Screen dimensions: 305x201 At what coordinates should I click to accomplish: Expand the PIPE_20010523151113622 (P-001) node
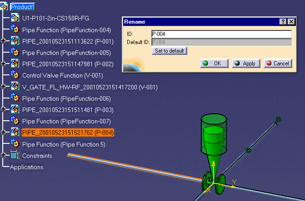(4, 41)
